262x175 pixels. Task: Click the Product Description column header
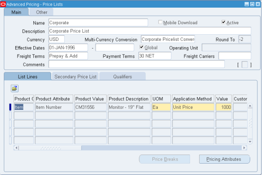coord(129,99)
